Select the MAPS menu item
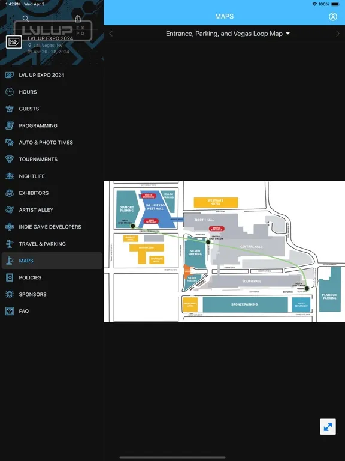Image resolution: width=345 pixels, height=461 pixels. [52, 261]
